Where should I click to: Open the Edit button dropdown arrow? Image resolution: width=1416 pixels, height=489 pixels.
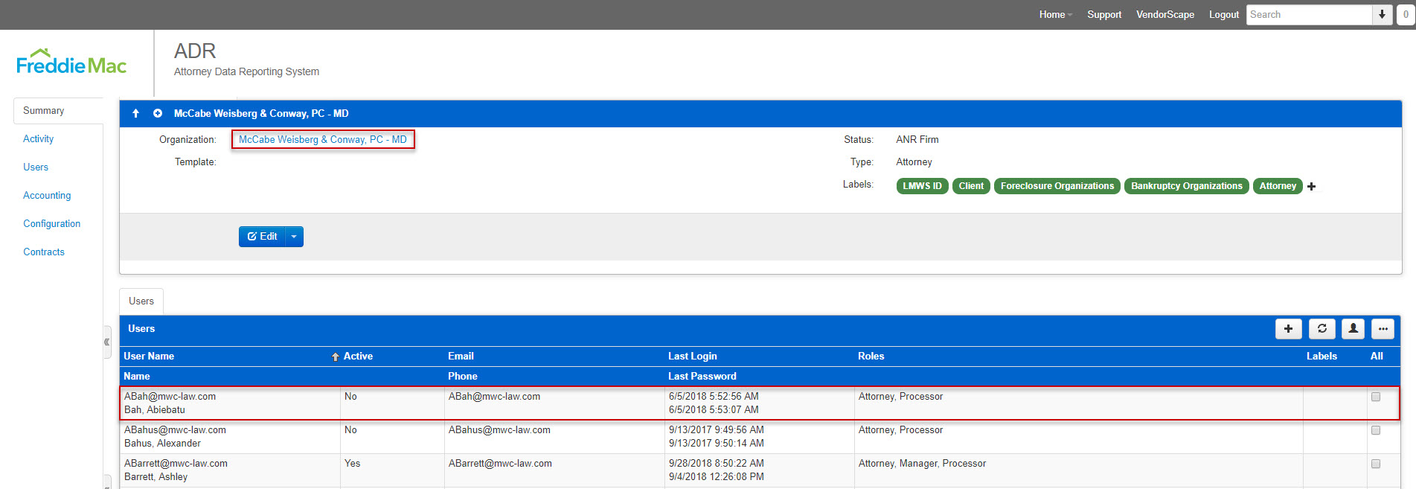point(294,237)
